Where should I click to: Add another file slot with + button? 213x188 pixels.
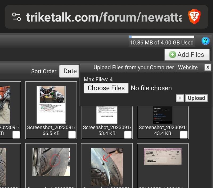(180, 98)
